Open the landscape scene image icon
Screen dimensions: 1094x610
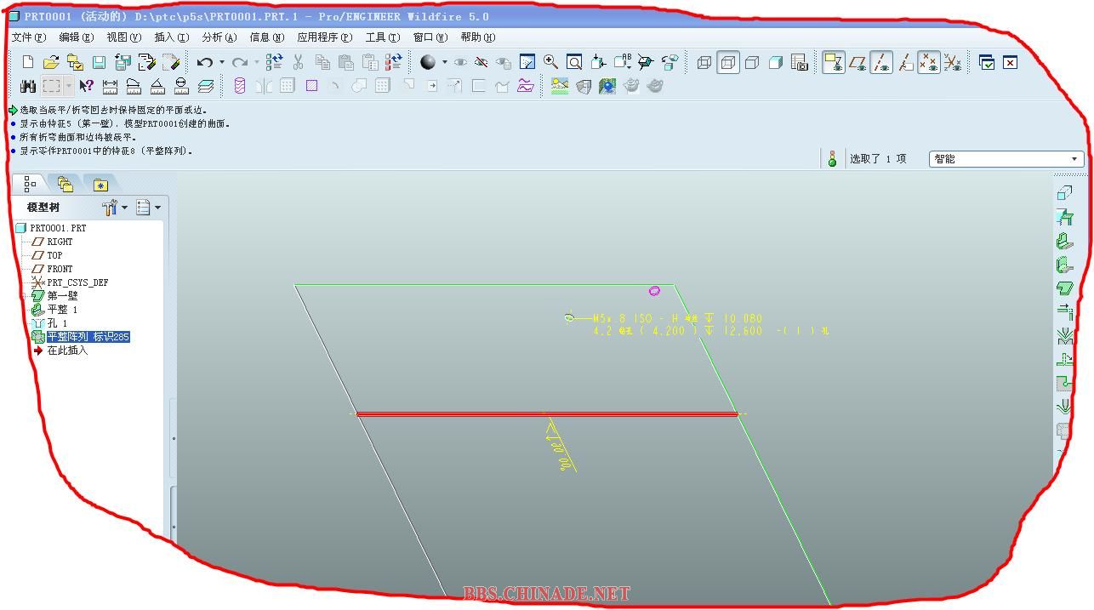[559, 86]
